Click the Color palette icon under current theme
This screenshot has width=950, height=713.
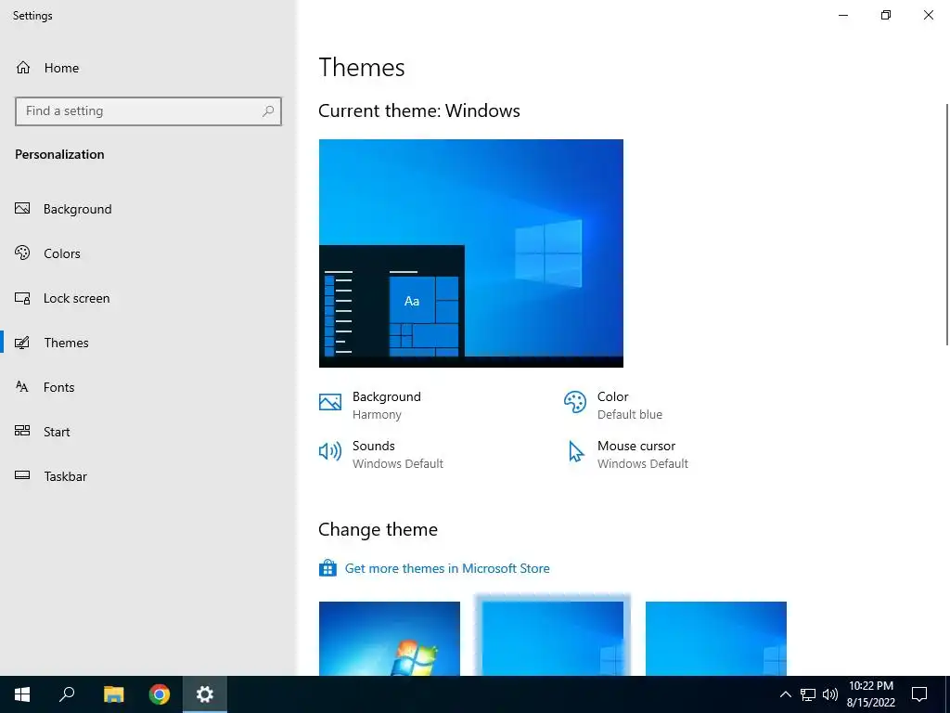click(x=575, y=402)
